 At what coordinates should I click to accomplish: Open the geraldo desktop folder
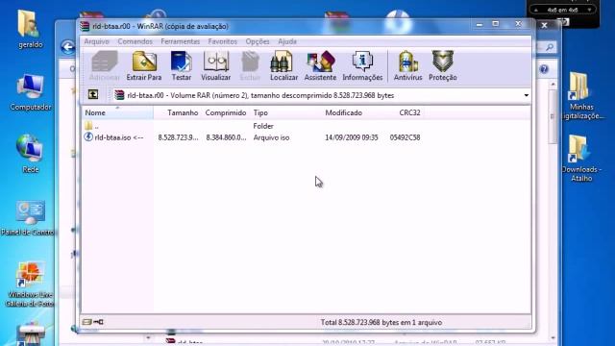click(x=30, y=30)
